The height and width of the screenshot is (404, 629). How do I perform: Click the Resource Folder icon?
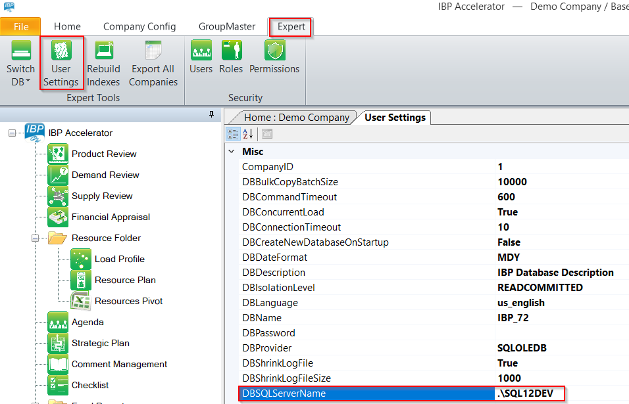pos(57,238)
